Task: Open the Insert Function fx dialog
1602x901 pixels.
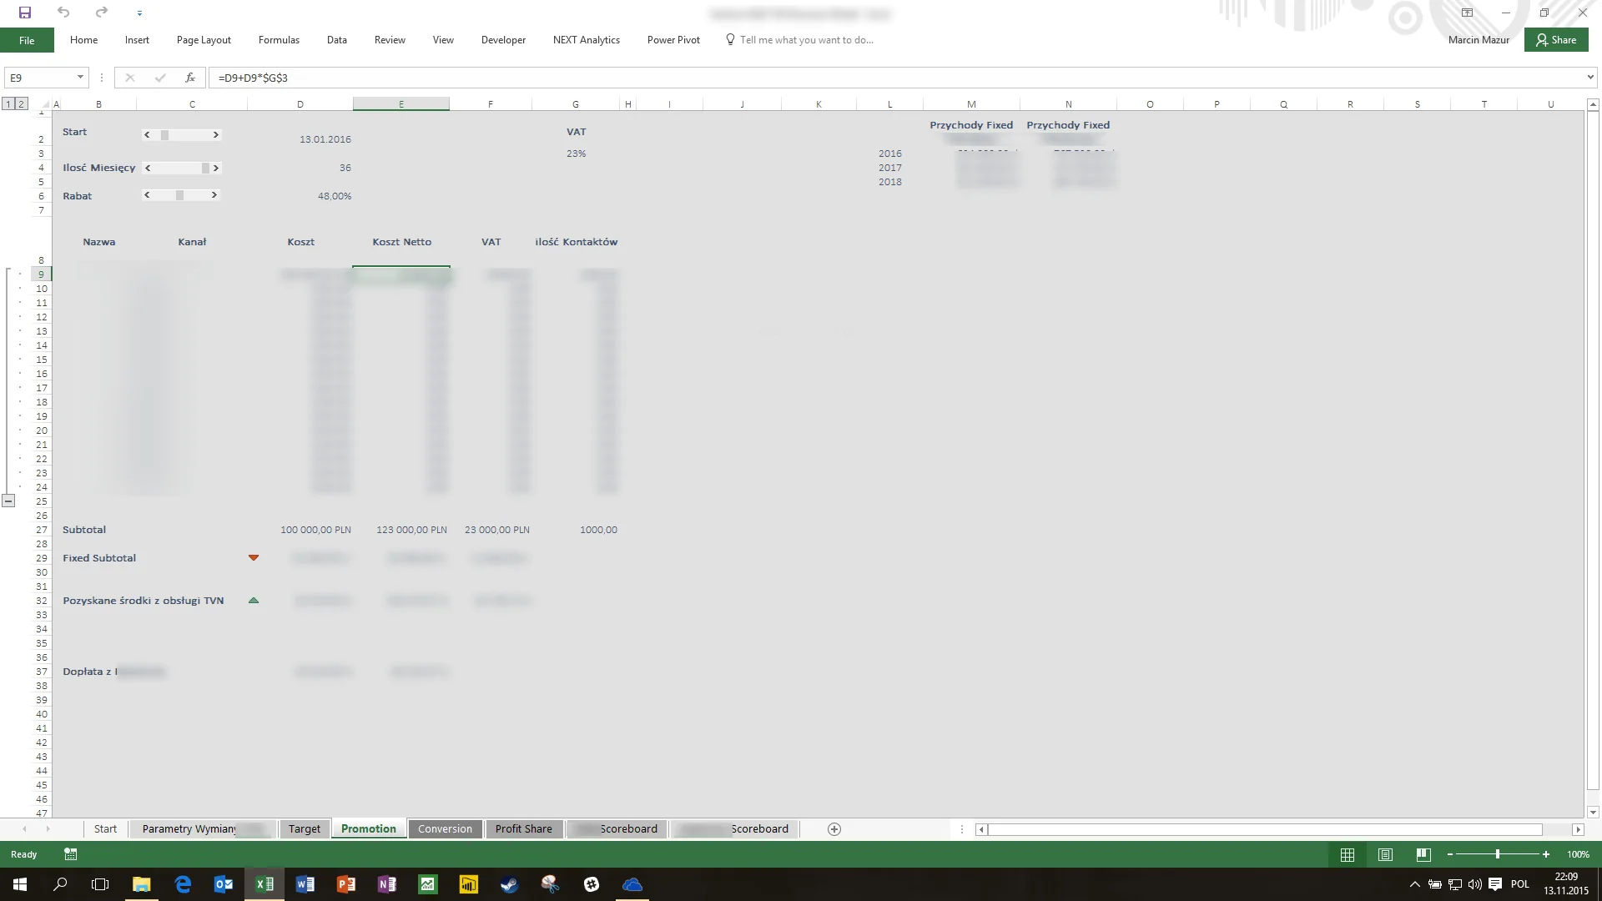Action: coord(190,78)
